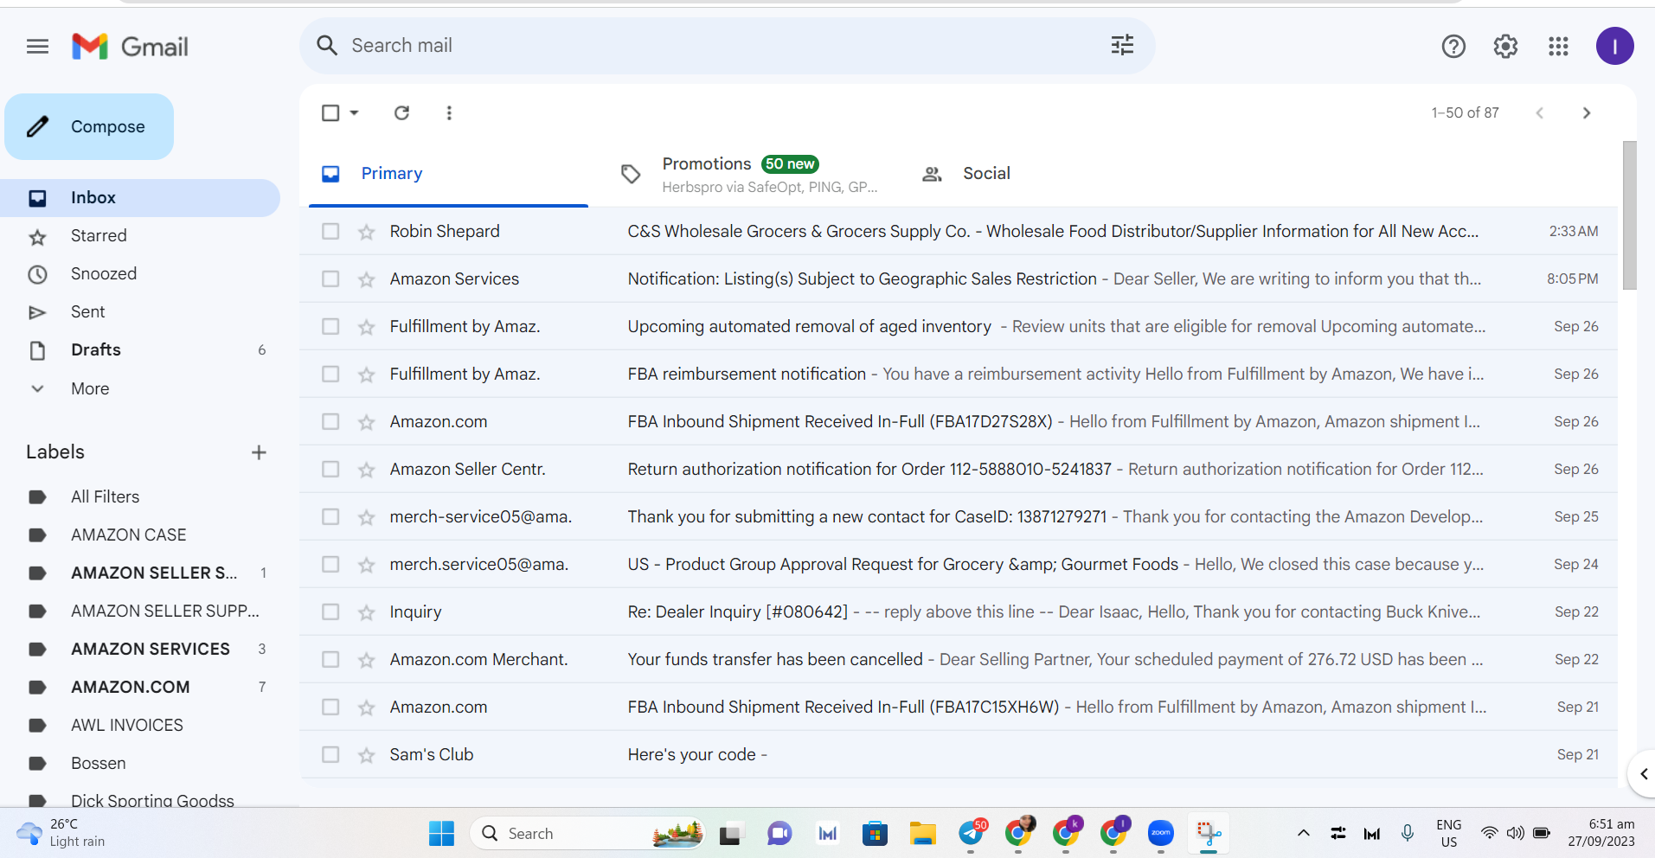Click the Compose button
The image size is (1655, 858).
click(x=89, y=127)
